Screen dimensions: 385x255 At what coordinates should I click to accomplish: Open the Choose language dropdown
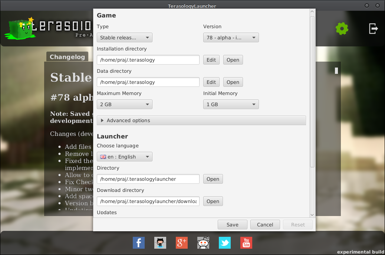[125, 157]
